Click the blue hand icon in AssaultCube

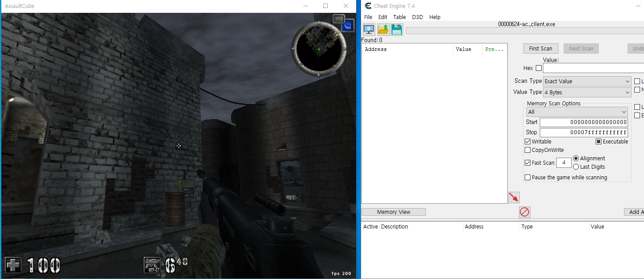pyautogui.click(x=348, y=25)
